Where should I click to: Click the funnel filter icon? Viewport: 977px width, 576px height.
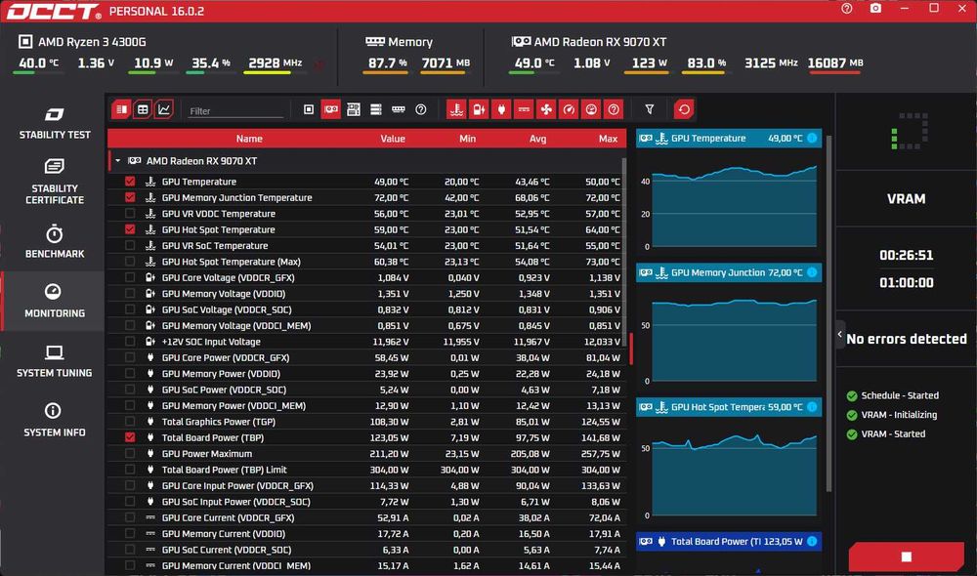650,109
